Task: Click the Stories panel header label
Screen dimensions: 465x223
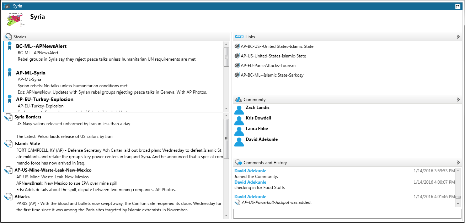Action: click(20, 37)
